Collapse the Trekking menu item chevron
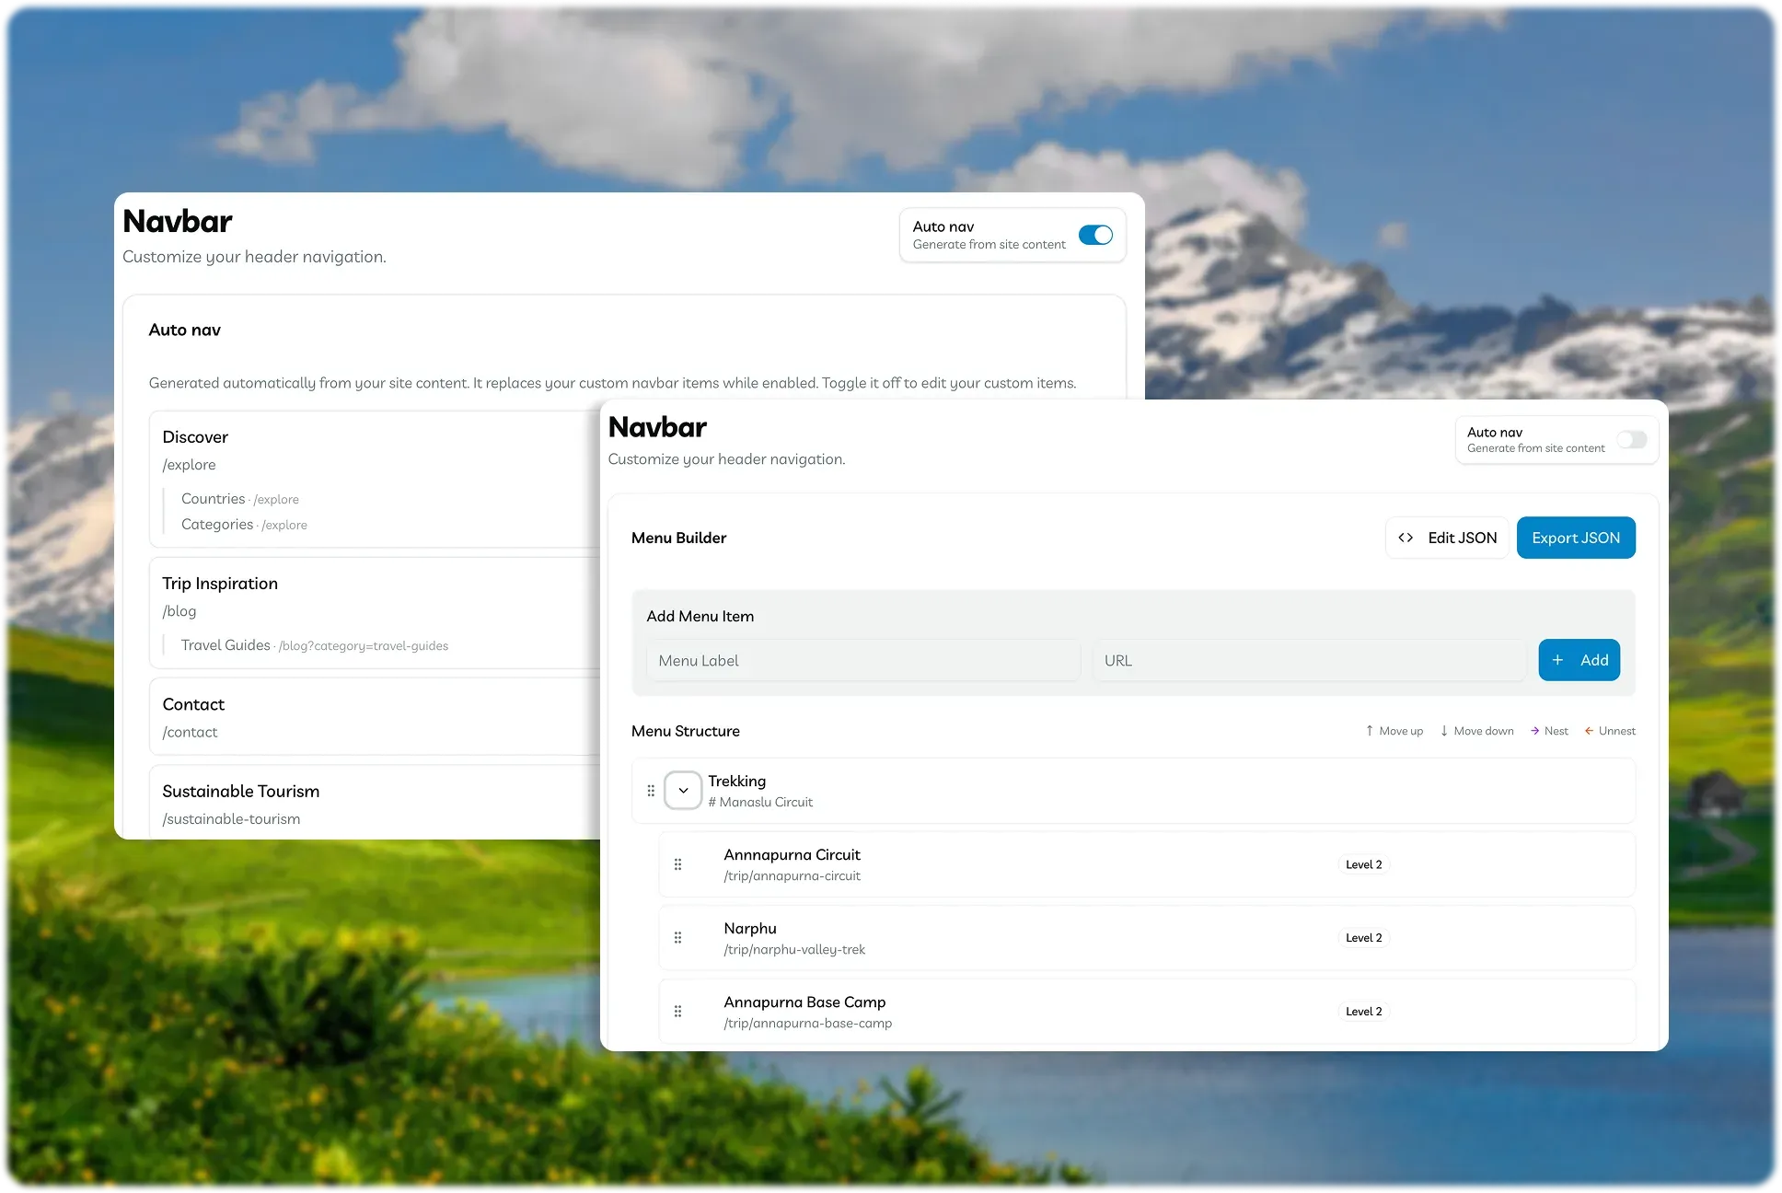This screenshot has height=1193, width=1782. 683,791
